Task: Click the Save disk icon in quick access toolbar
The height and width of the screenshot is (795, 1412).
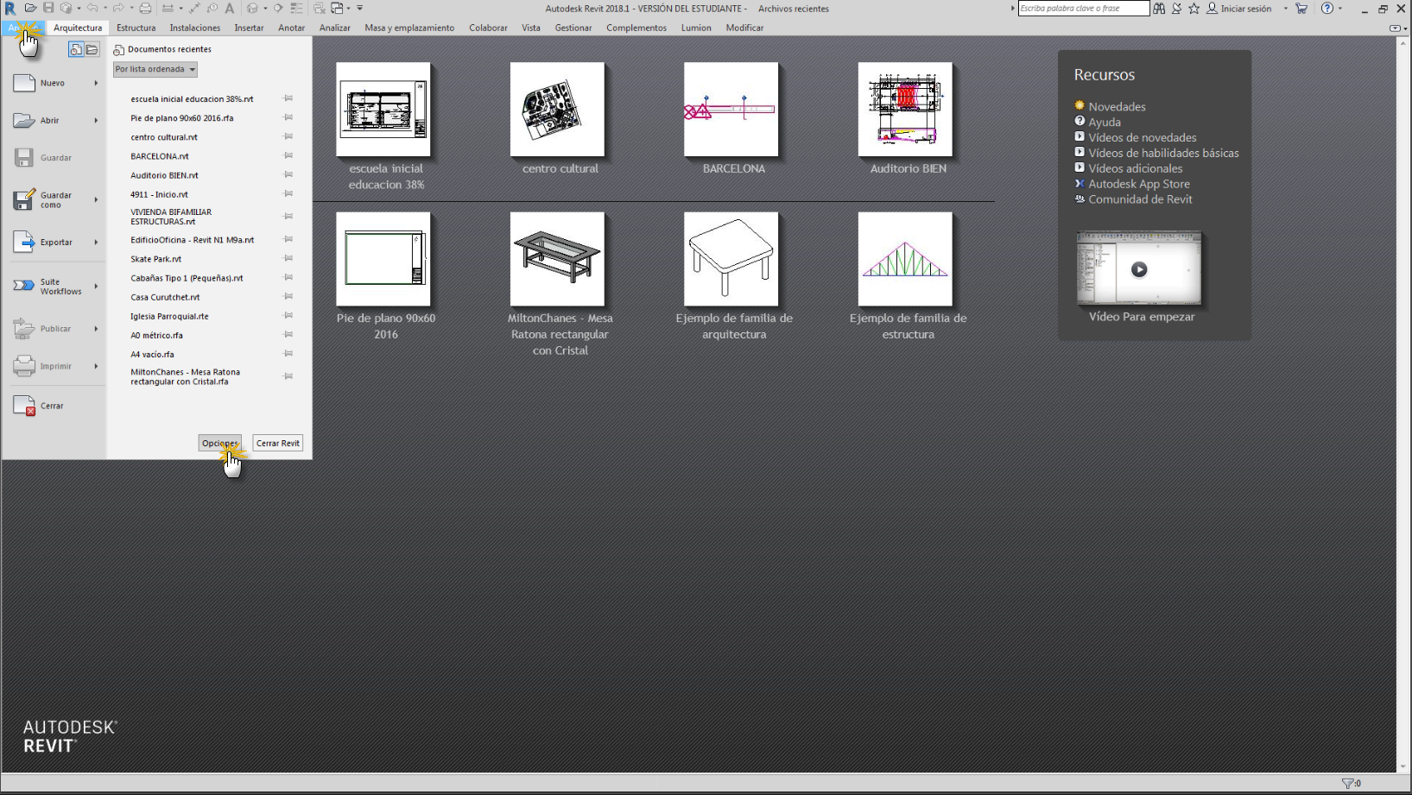Action: [x=48, y=8]
